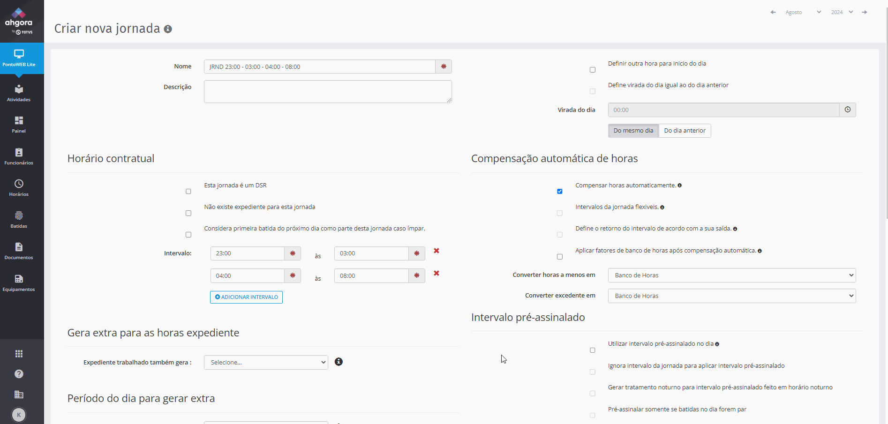
Task: Click the 23:00 interval start field
Action: pyautogui.click(x=248, y=253)
